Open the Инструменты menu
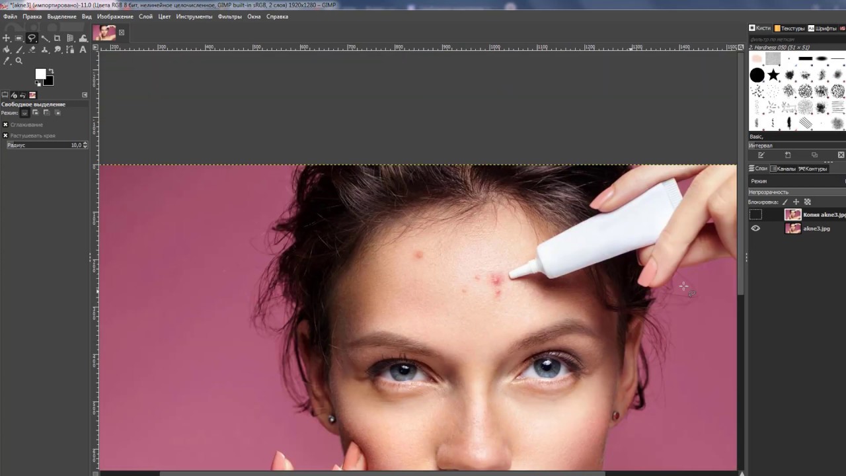Viewport: 846px width, 476px height. (194, 17)
